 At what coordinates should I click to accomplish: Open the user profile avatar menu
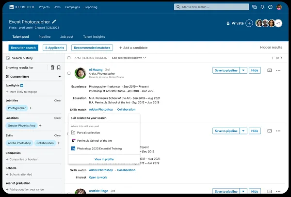(279, 7)
